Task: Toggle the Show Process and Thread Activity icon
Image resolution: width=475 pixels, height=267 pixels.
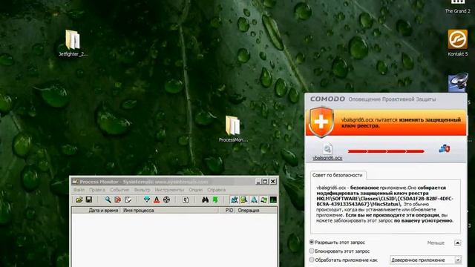Action: (263, 200)
